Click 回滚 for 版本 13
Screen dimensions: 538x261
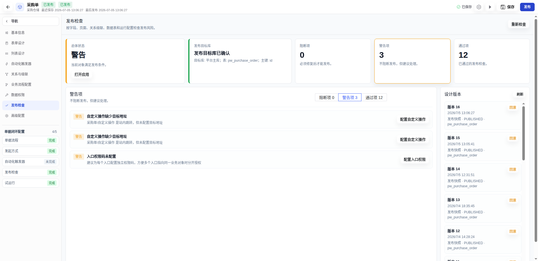(x=513, y=200)
